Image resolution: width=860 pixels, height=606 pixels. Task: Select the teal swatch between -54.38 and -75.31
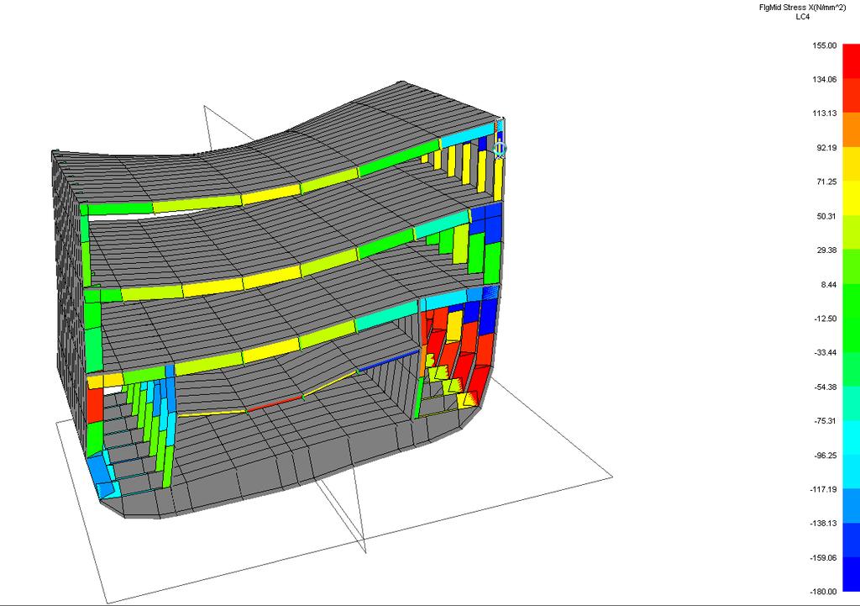pos(852,403)
